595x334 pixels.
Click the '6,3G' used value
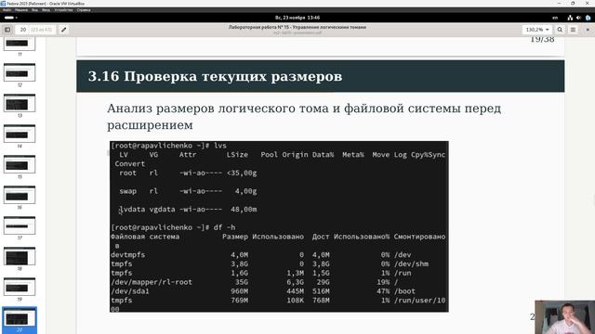coord(296,282)
